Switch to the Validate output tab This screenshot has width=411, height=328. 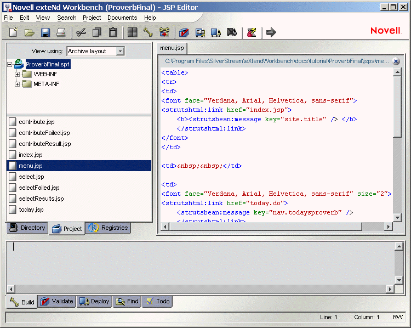click(x=57, y=301)
